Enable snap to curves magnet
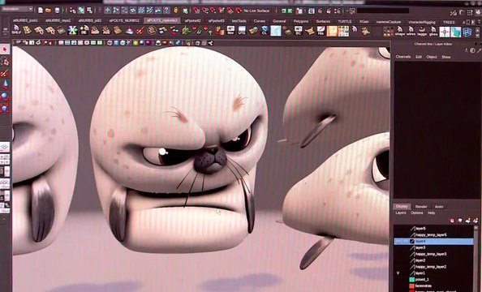This screenshot has width=482, height=292. pyautogui.click(x=204, y=11)
